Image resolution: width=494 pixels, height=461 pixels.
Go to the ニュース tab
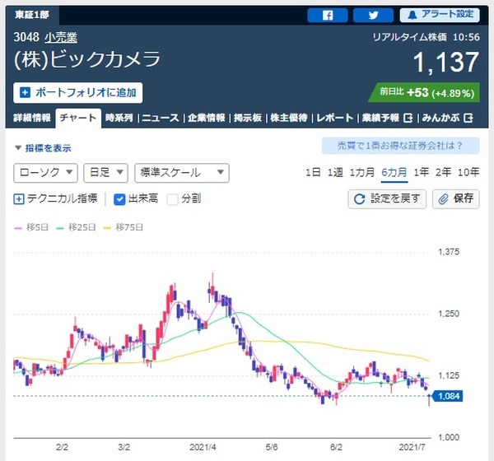click(x=161, y=118)
